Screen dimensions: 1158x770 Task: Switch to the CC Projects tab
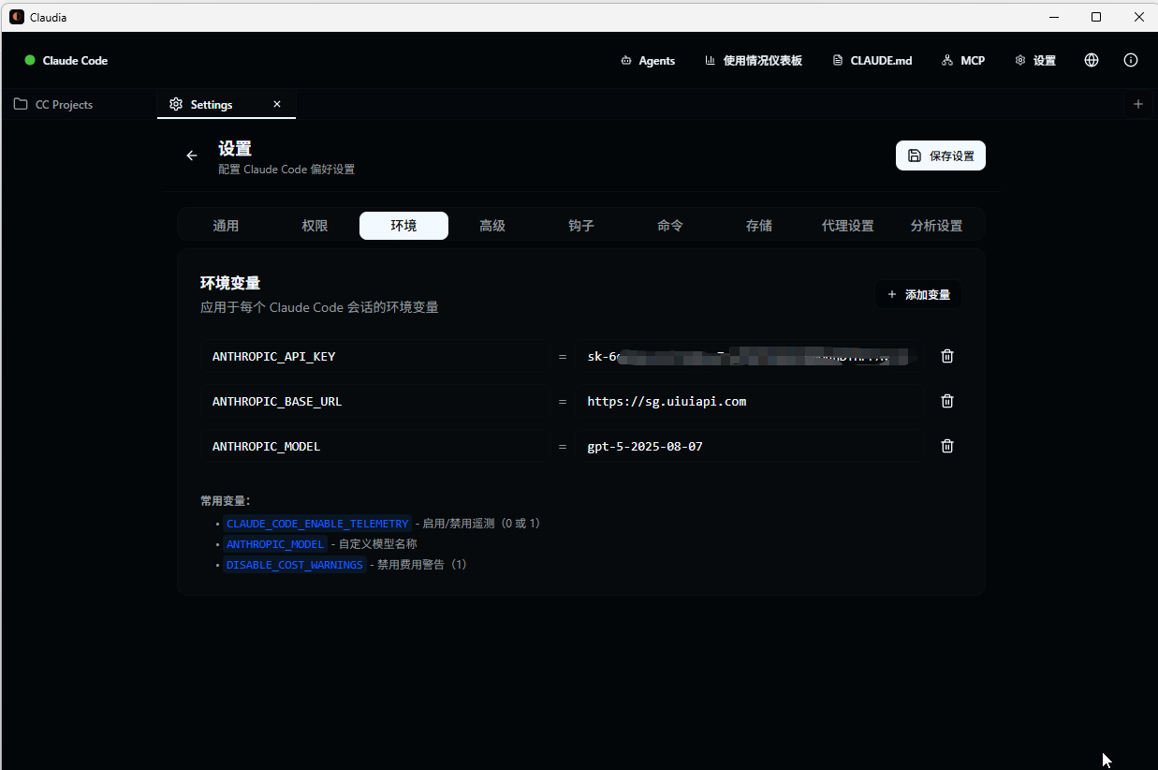point(79,104)
